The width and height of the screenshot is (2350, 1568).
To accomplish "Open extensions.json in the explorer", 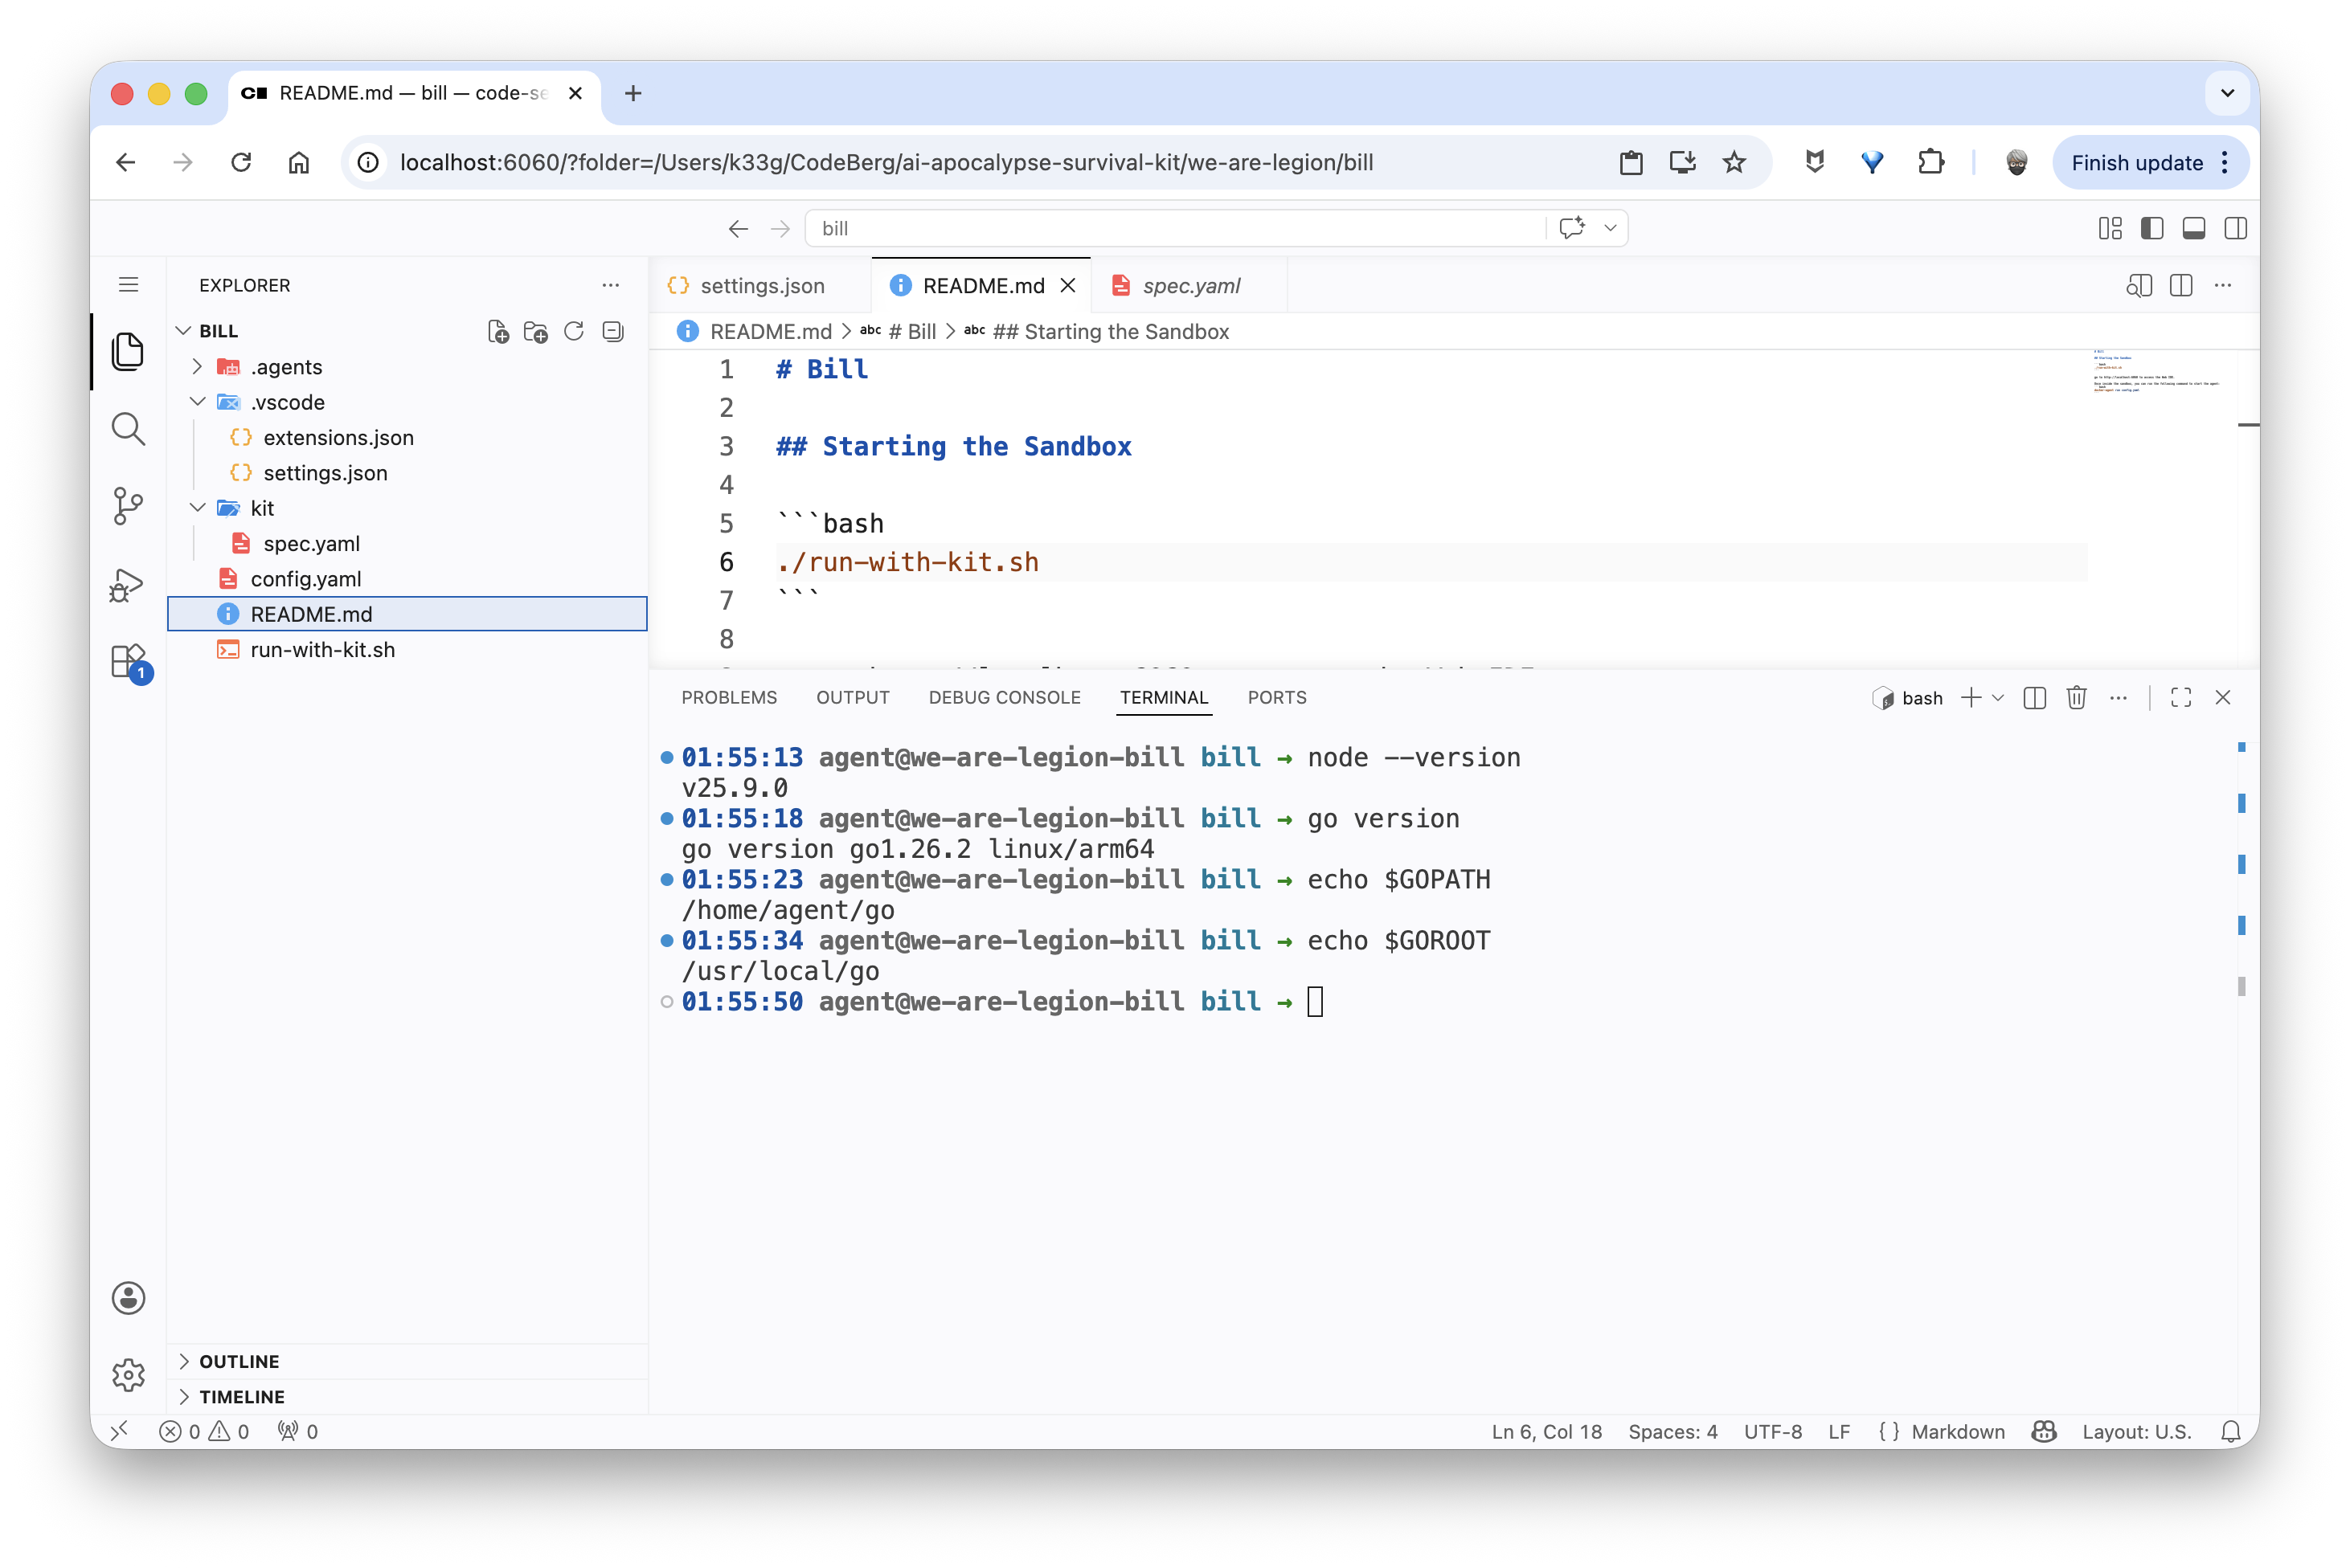I will coord(338,438).
